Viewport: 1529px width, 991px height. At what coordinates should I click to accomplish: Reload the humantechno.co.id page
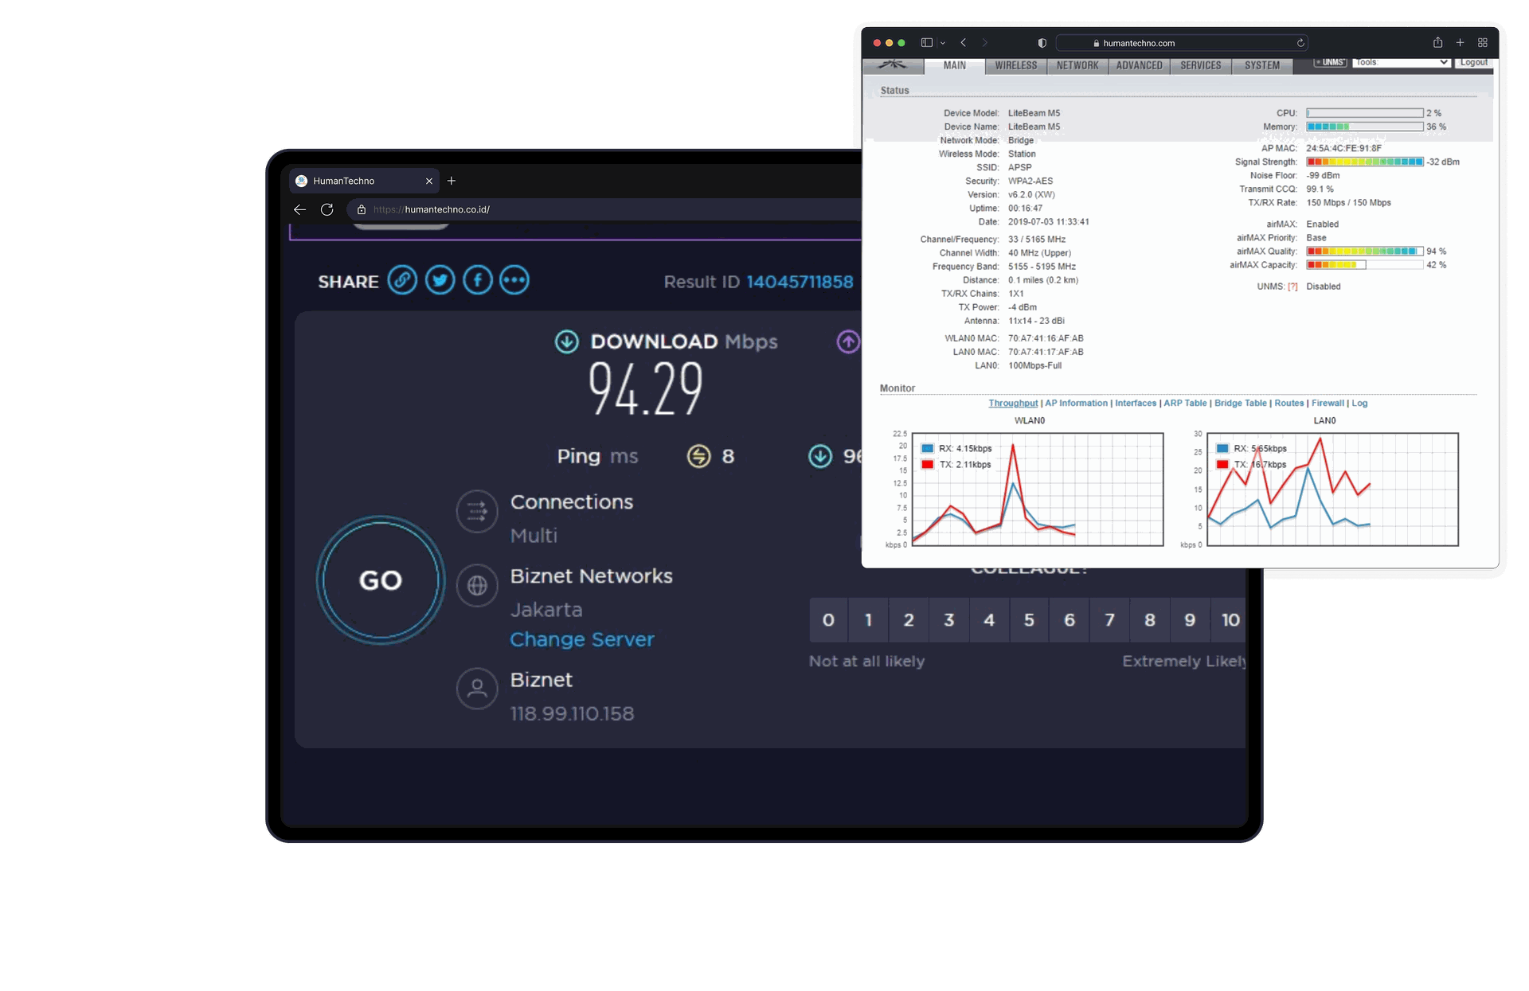[x=327, y=209]
